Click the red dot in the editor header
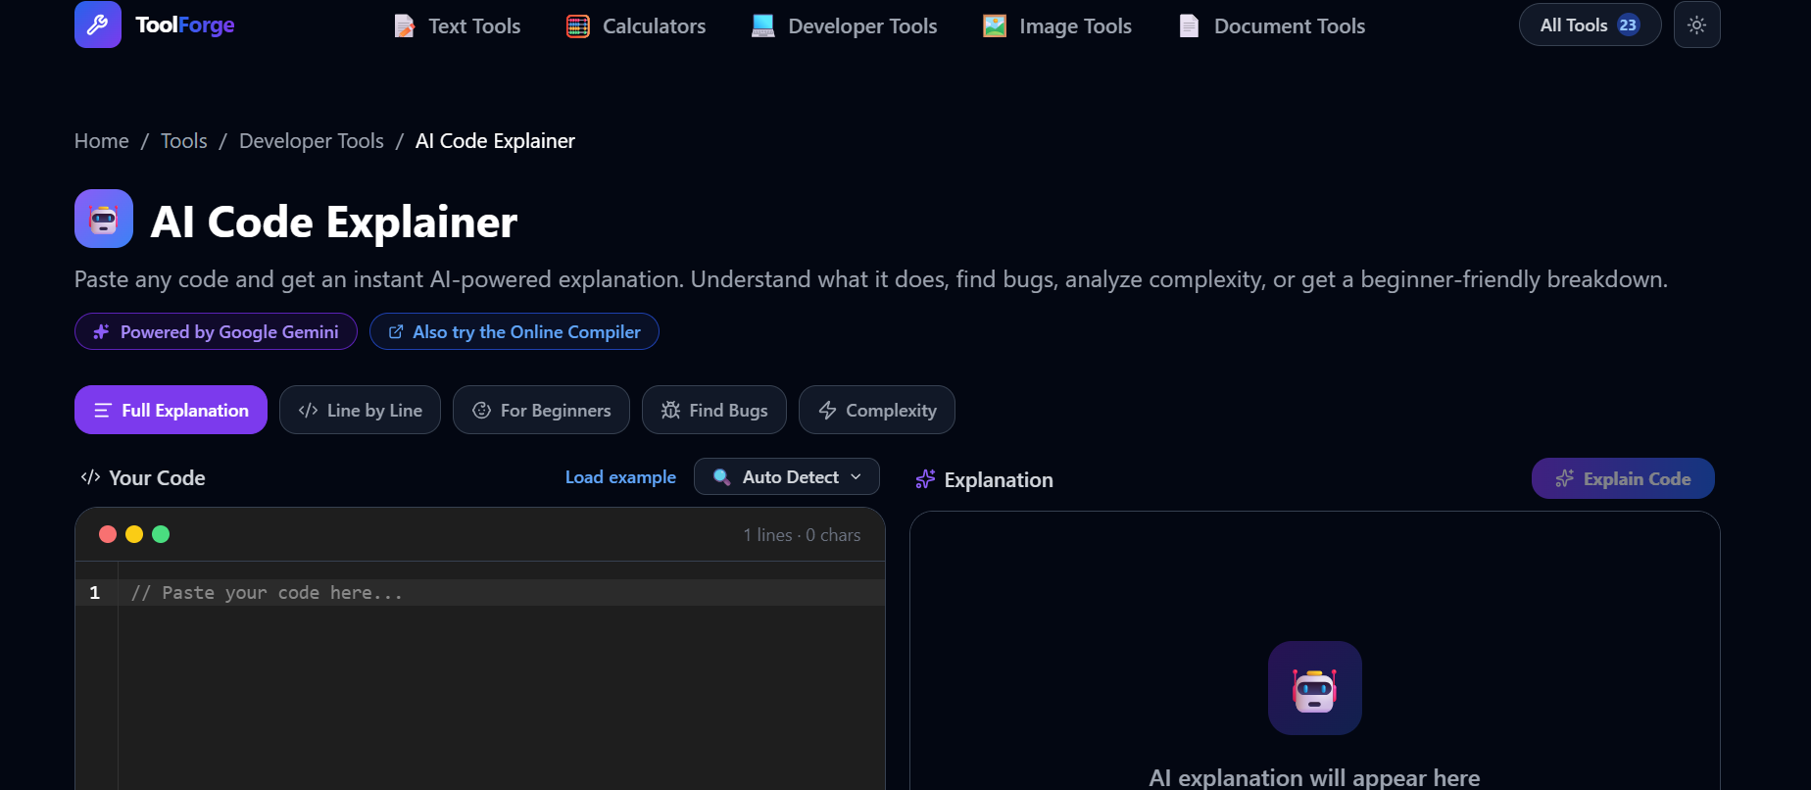The image size is (1811, 790). (x=108, y=534)
